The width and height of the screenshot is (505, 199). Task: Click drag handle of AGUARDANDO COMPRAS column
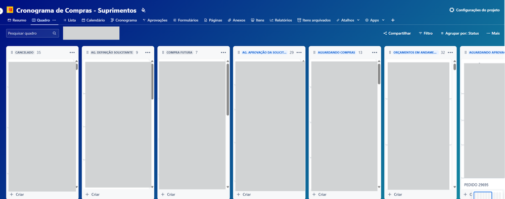tap(314, 52)
